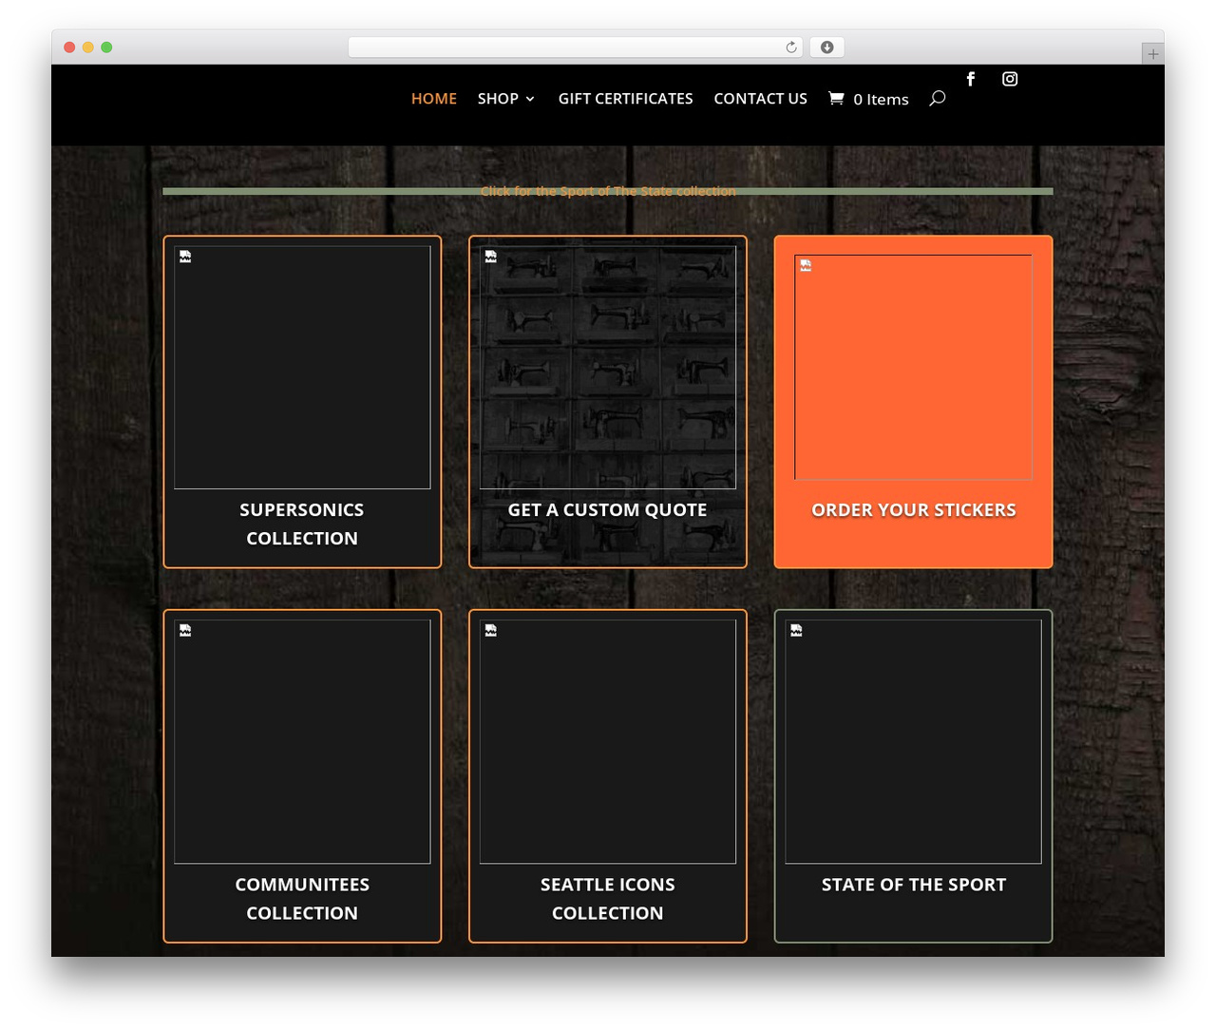Open Seattle Icons Collection title link
The image size is (1216, 1030).
(608, 898)
